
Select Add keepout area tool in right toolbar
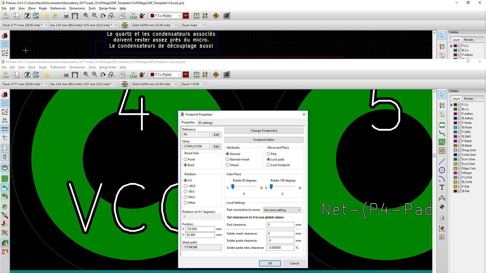(442, 151)
